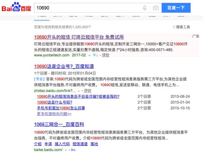Activate voice search microphone icon
This screenshot has height=155, width=203.
click(x=145, y=8)
